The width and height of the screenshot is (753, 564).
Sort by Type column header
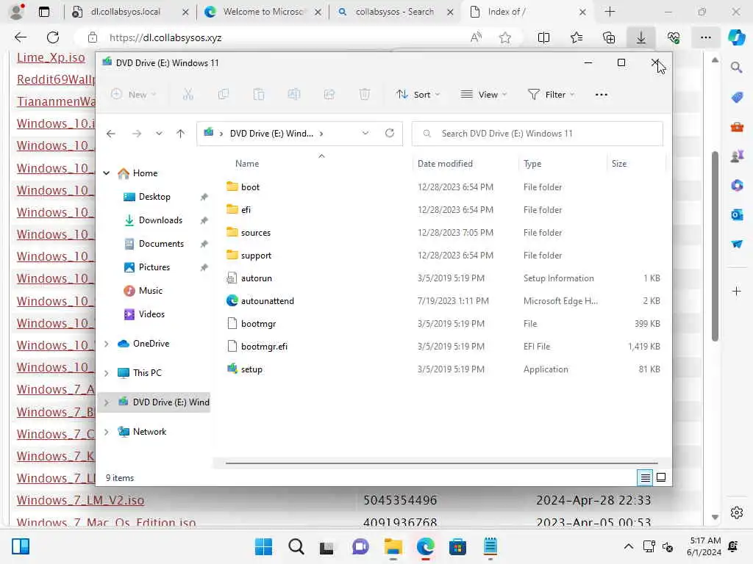point(532,164)
